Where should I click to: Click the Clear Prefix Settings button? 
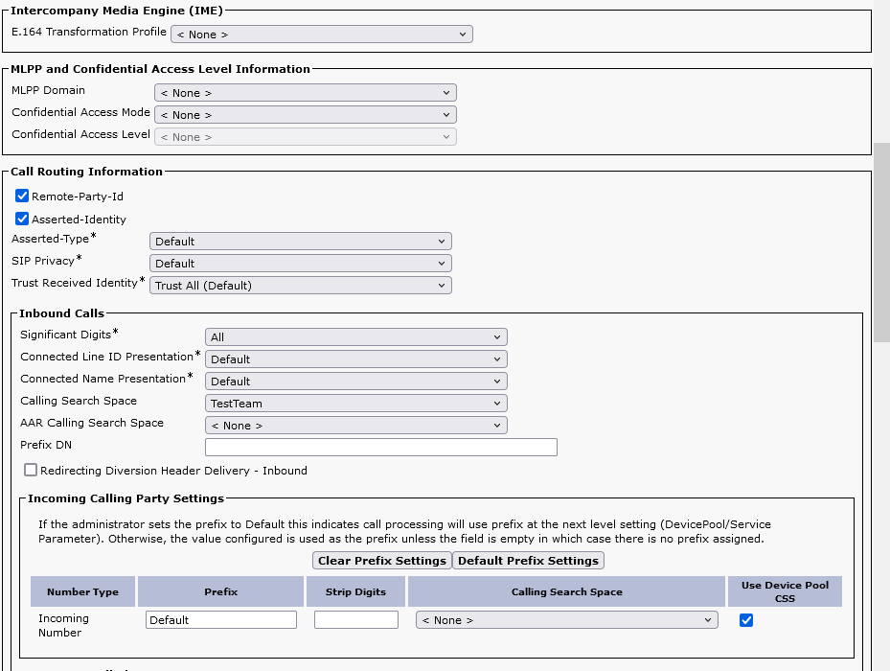point(381,561)
